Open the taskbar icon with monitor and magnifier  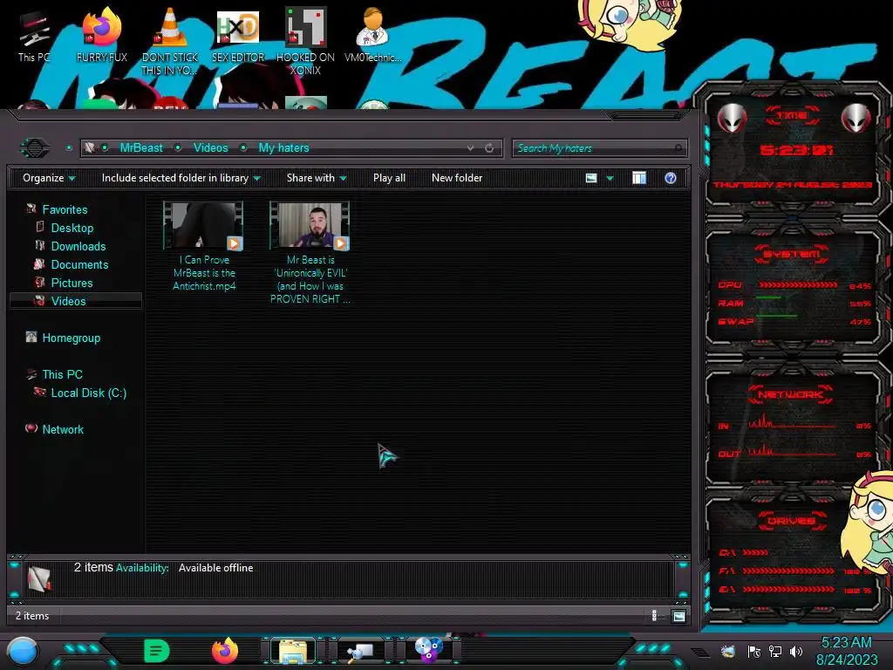(x=360, y=651)
